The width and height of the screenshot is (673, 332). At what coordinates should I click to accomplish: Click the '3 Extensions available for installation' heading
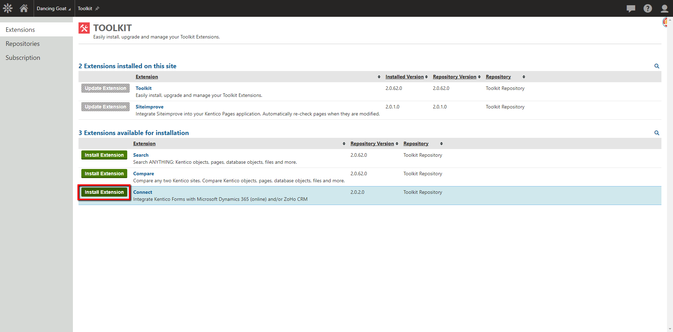134,133
